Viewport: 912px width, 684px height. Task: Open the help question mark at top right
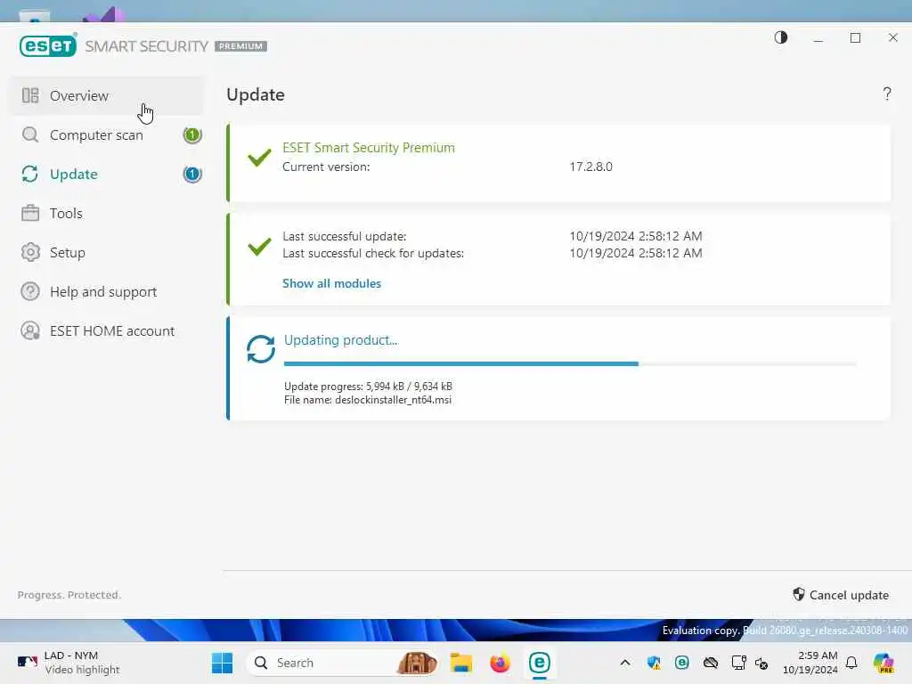pos(887,94)
